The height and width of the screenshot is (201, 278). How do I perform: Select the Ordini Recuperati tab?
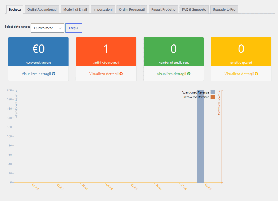click(x=132, y=9)
